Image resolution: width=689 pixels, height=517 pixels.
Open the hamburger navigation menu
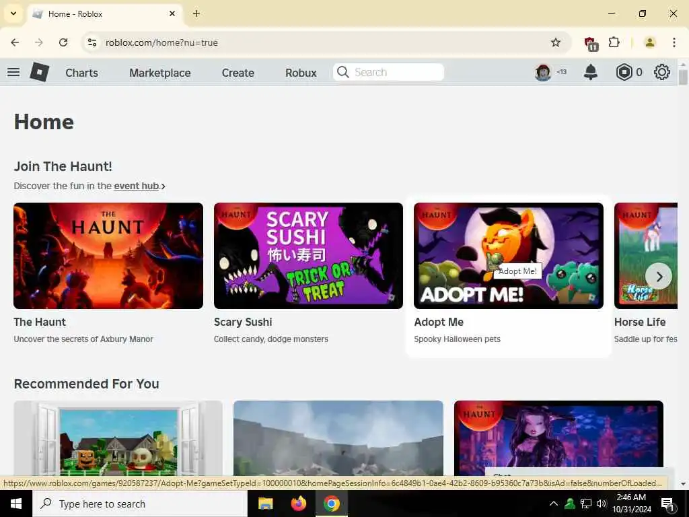[x=13, y=72]
